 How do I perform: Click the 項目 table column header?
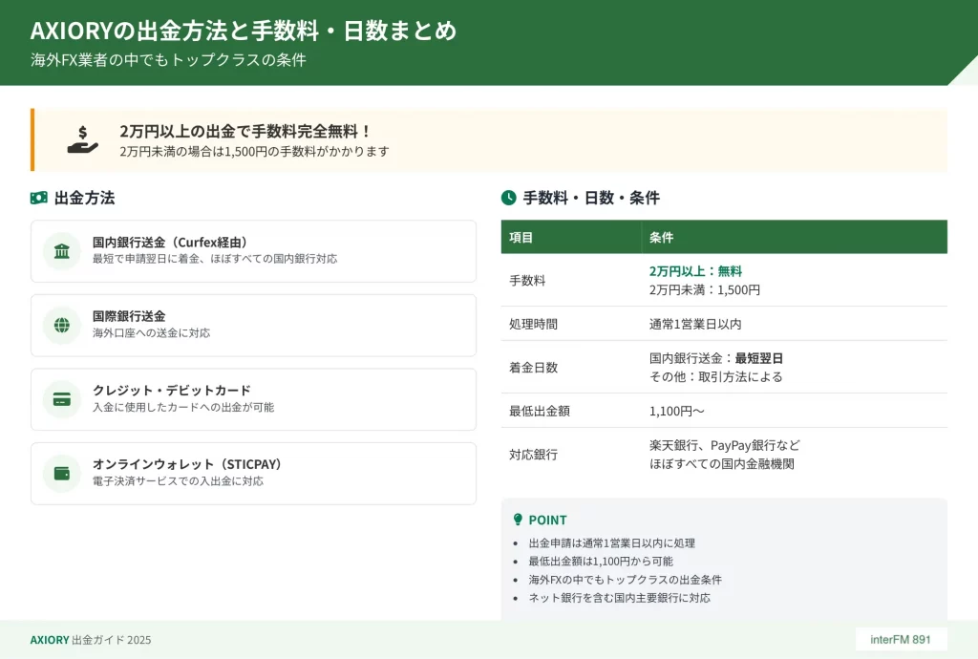521,237
